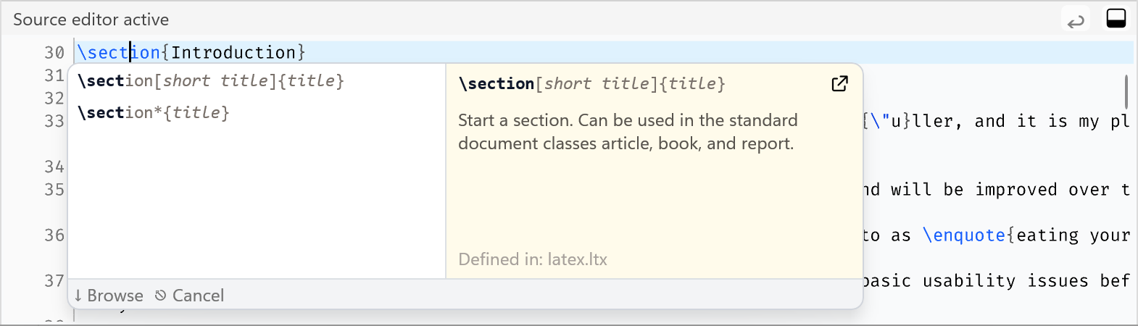Click line number 36 in the gutter
Viewport: 1138px width, 326px height.
[x=54, y=235]
